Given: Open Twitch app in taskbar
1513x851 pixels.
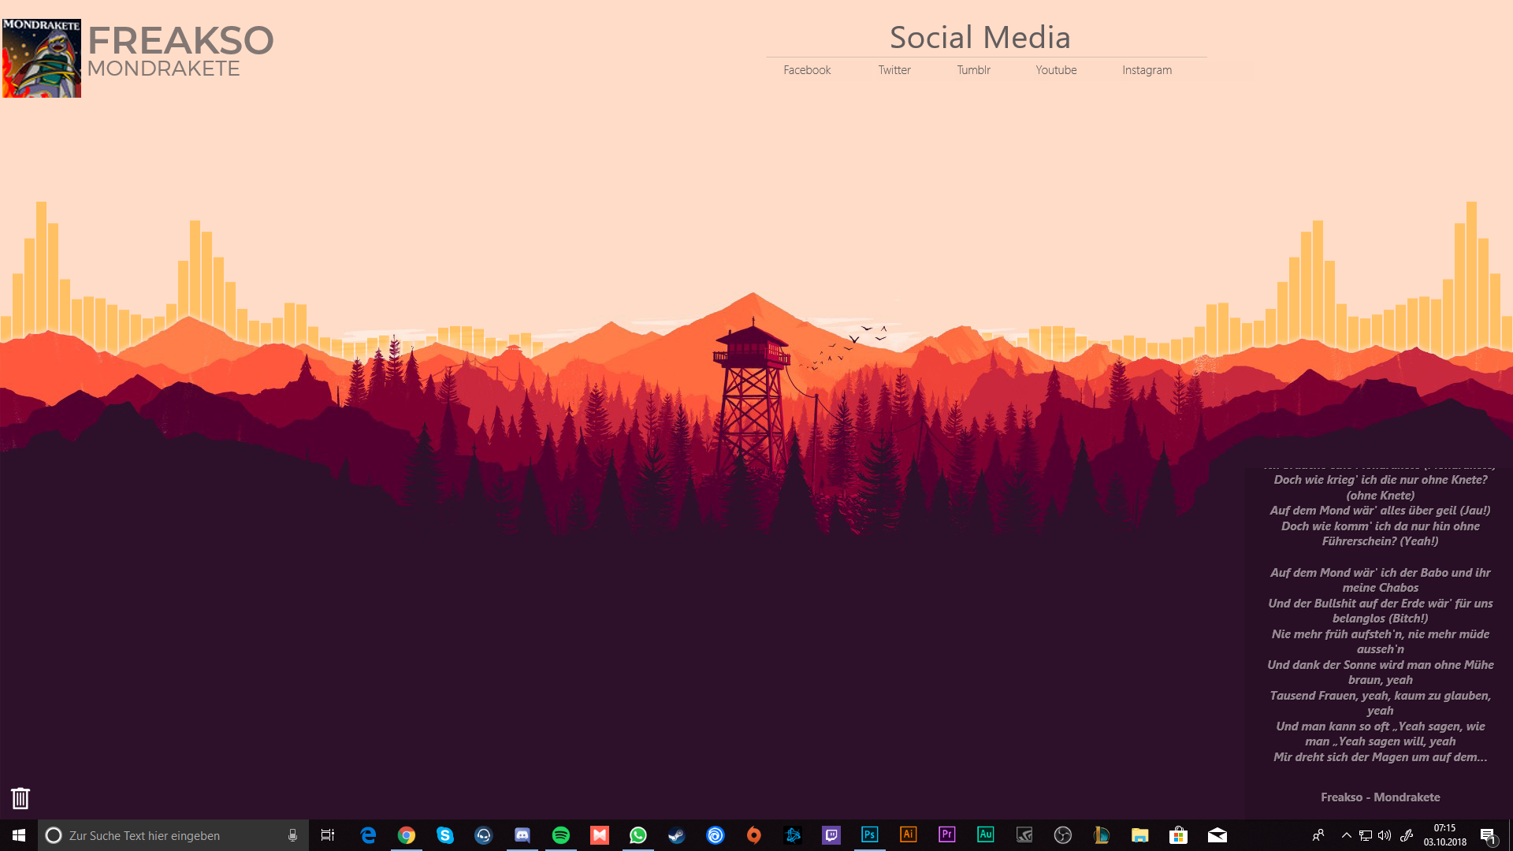Looking at the screenshot, I should [831, 835].
